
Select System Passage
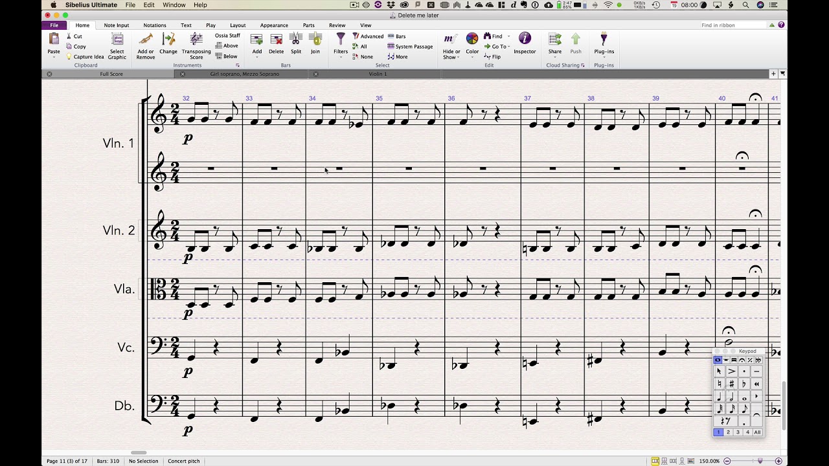410,47
